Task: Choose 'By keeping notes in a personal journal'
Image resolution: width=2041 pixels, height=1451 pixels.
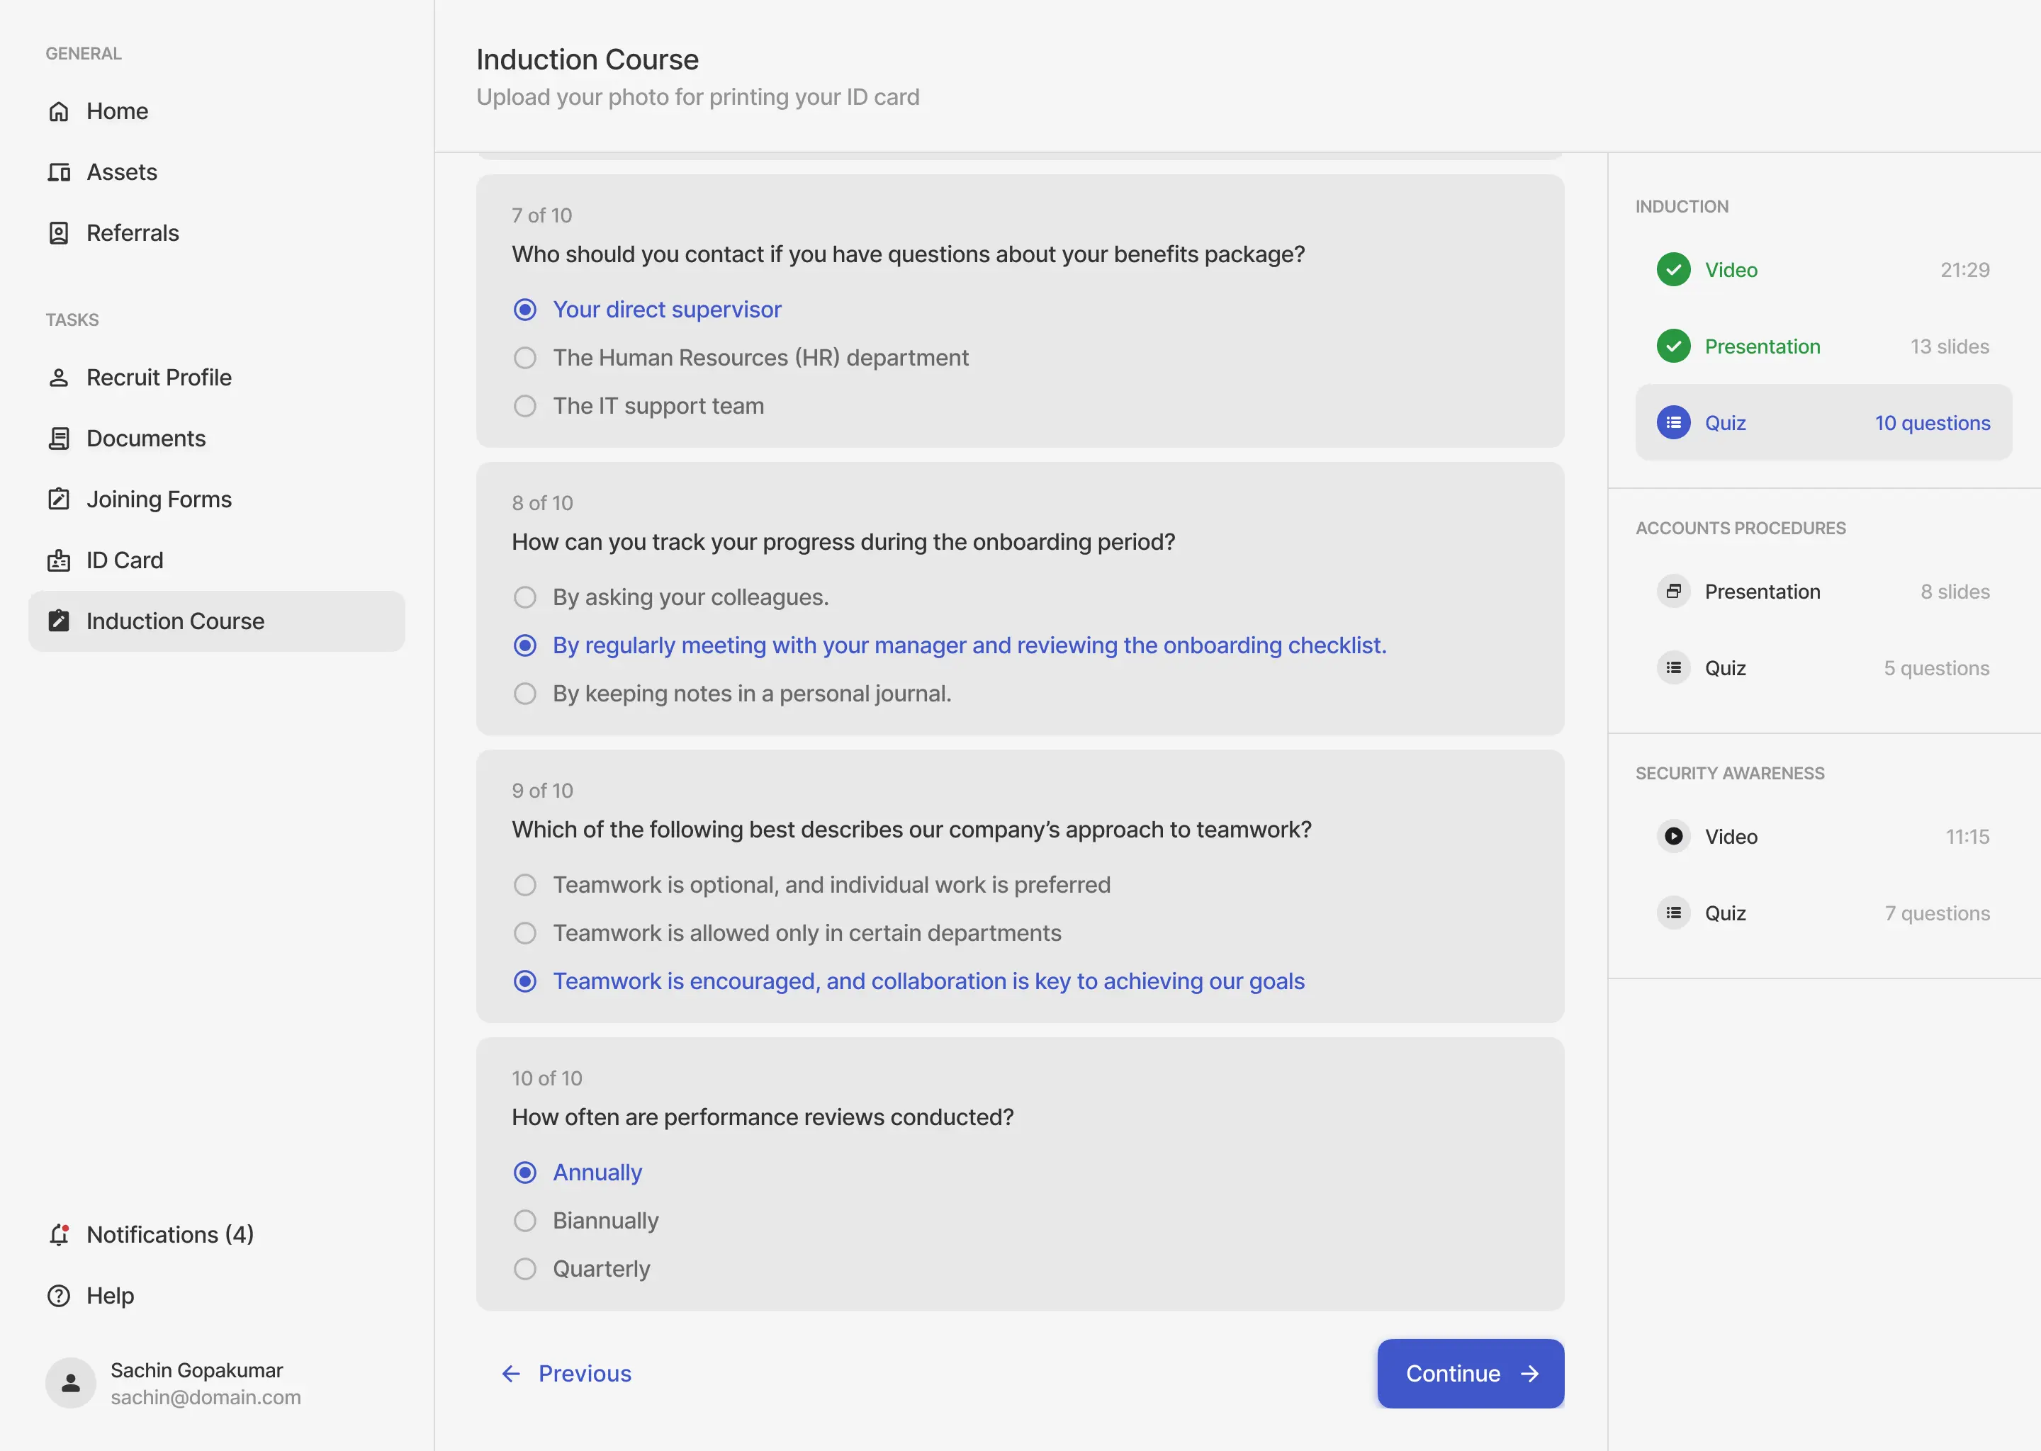Action: [x=525, y=694]
